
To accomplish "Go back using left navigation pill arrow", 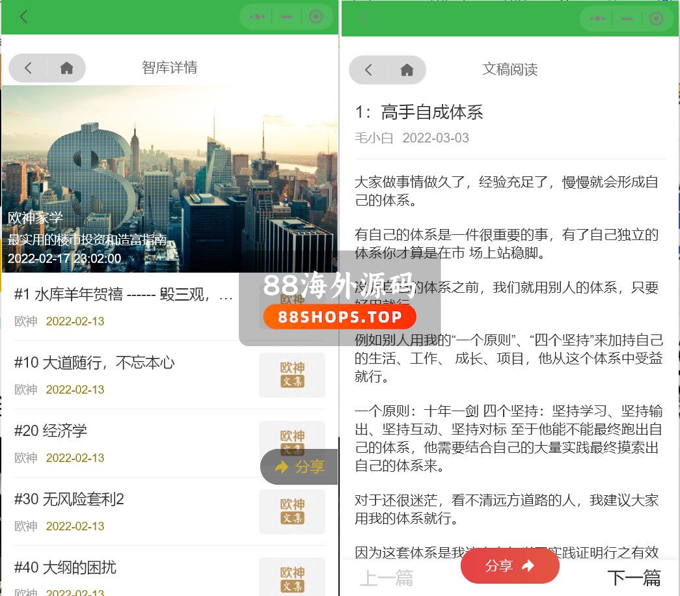I will [28, 68].
